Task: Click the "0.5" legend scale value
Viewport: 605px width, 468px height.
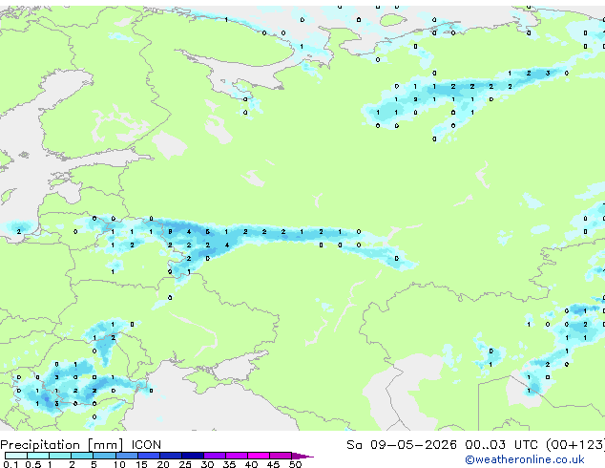Action: (33, 464)
